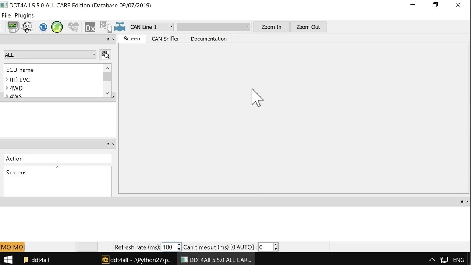Click the ECU scan monitor icon

click(x=13, y=27)
